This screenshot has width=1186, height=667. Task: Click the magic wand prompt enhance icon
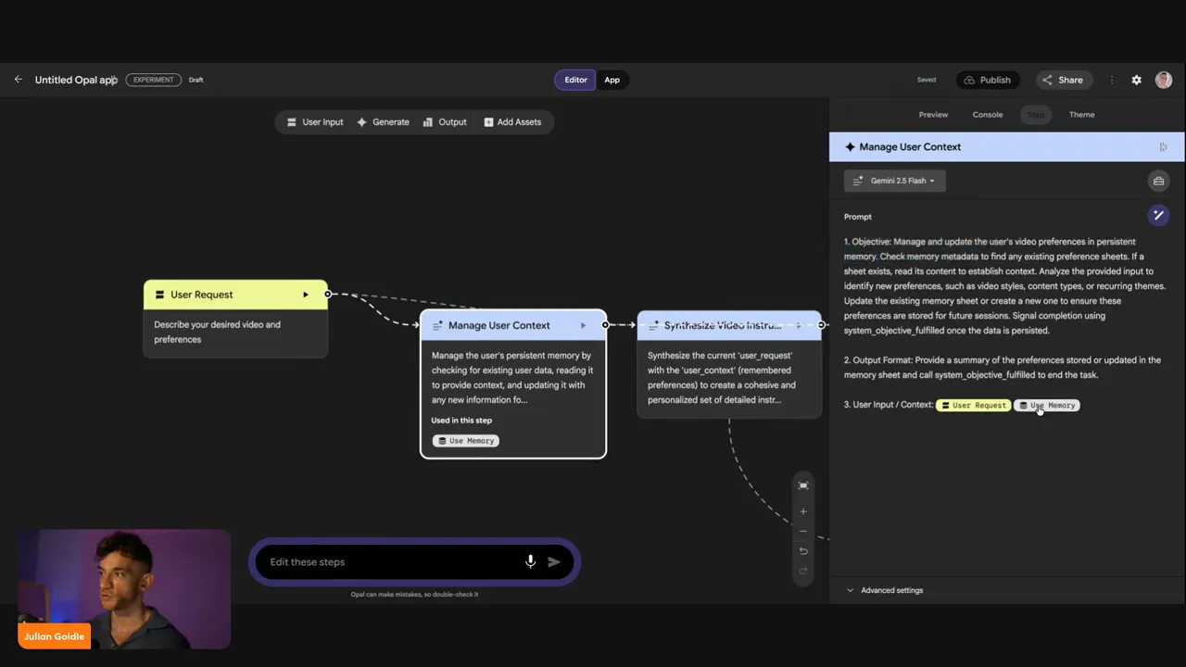[x=1158, y=215]
